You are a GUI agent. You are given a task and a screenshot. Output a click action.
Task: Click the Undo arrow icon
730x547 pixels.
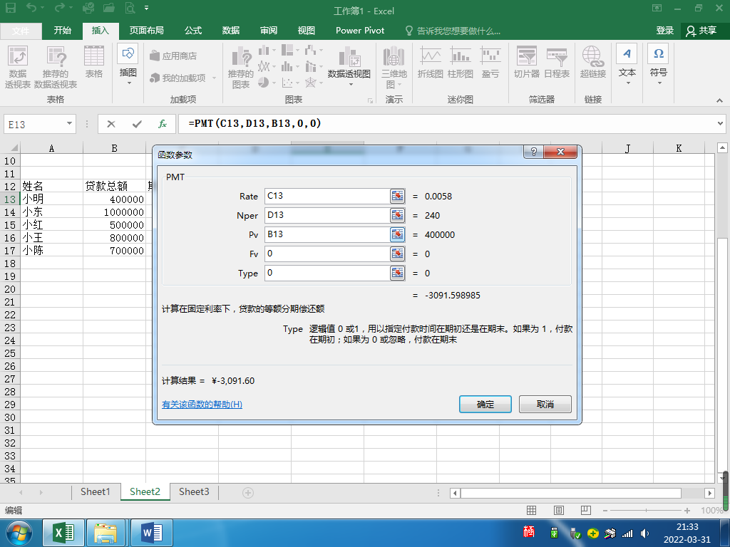pyautogui.click(x=31, y=7)
